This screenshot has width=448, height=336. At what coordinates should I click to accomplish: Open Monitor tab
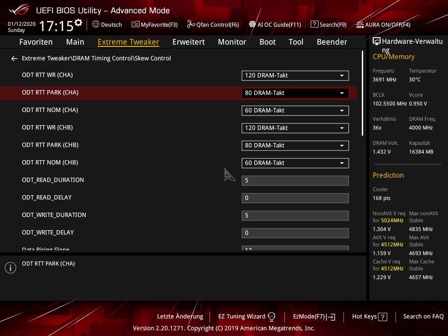(232, 42)
